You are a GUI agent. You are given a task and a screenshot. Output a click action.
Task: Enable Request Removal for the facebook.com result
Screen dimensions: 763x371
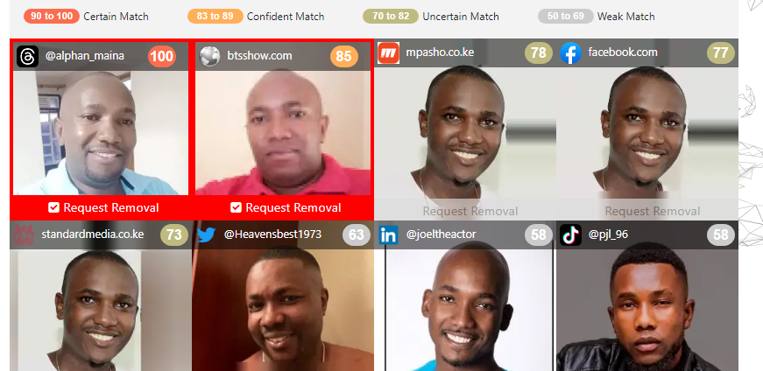coord(653,212)
